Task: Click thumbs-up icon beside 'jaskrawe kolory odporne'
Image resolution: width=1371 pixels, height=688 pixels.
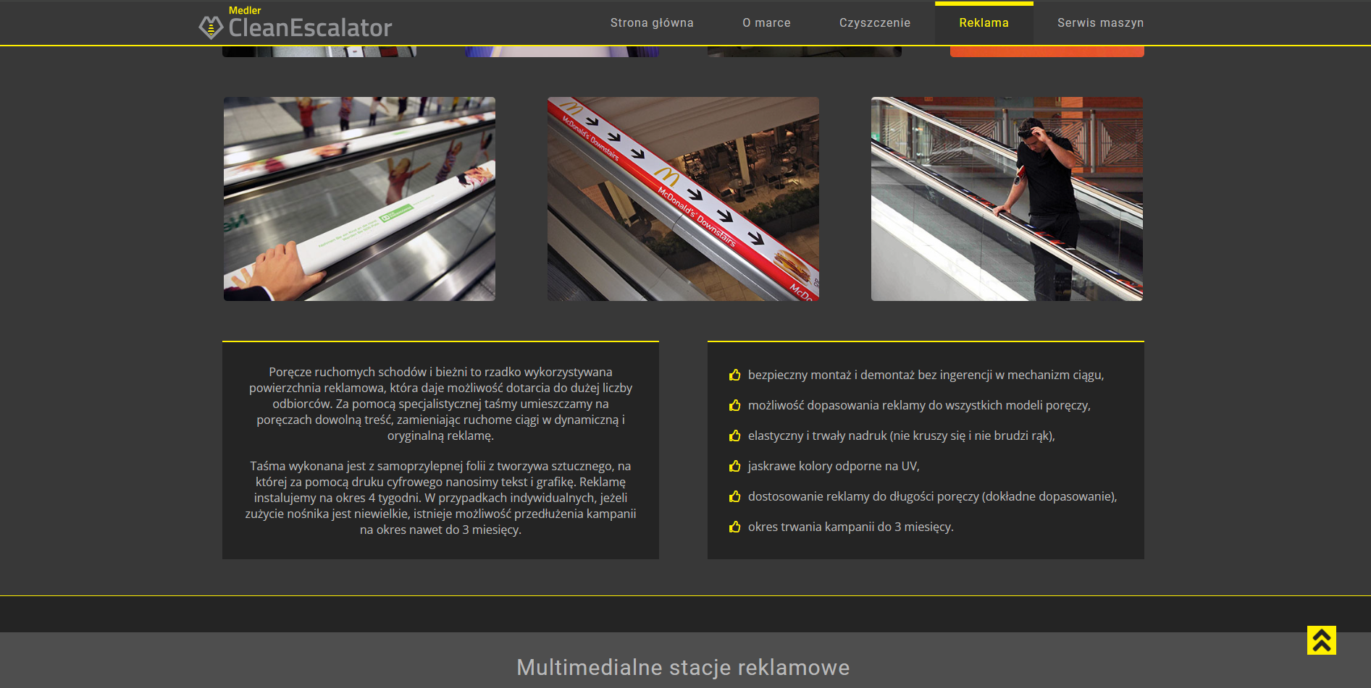Action: coord(734,466)
